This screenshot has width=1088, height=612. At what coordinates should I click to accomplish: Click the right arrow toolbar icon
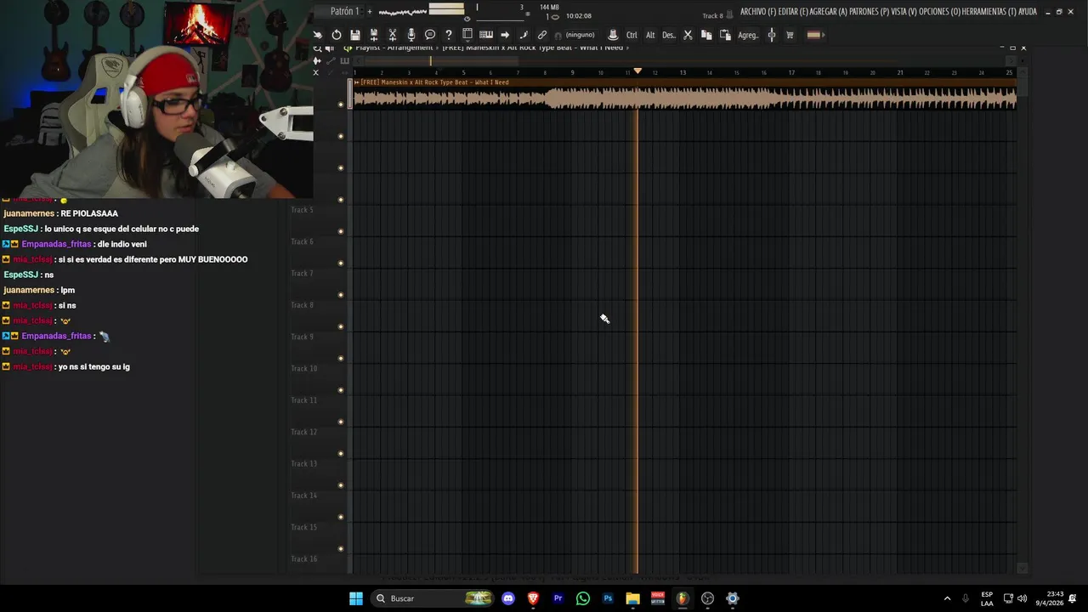click(x=505, y=35)
